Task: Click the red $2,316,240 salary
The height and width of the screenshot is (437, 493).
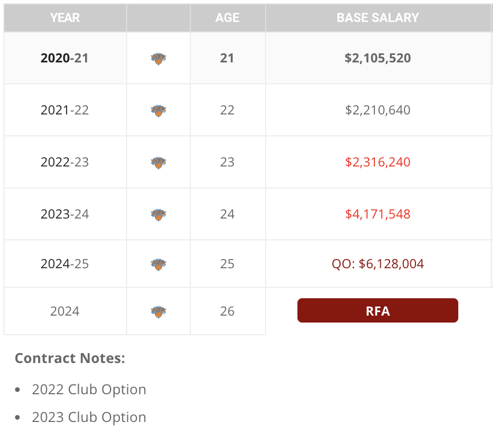Action: 378,162
